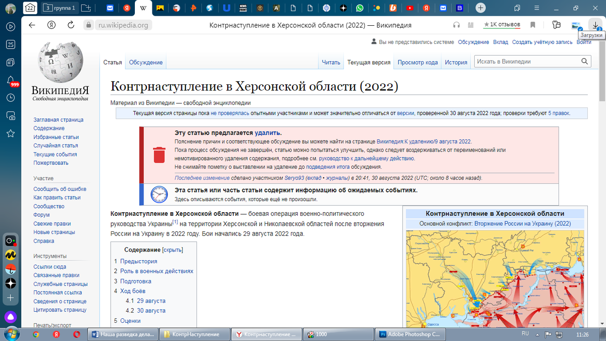
Task: Open 'Ссылки сюда' under Инструменты
Action: point(49,267)
